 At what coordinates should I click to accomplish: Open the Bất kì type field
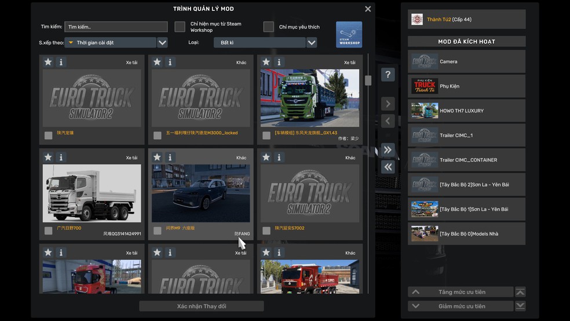(x=260, y=42)
